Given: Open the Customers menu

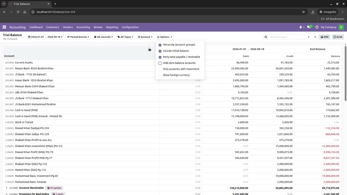Looking at the screenshot, I should pos(53,27).
